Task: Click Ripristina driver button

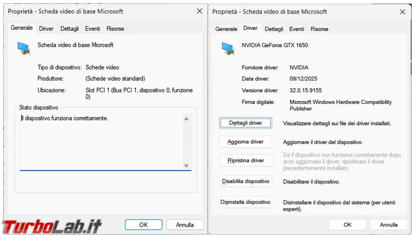Action: click(x=245, y=160)
